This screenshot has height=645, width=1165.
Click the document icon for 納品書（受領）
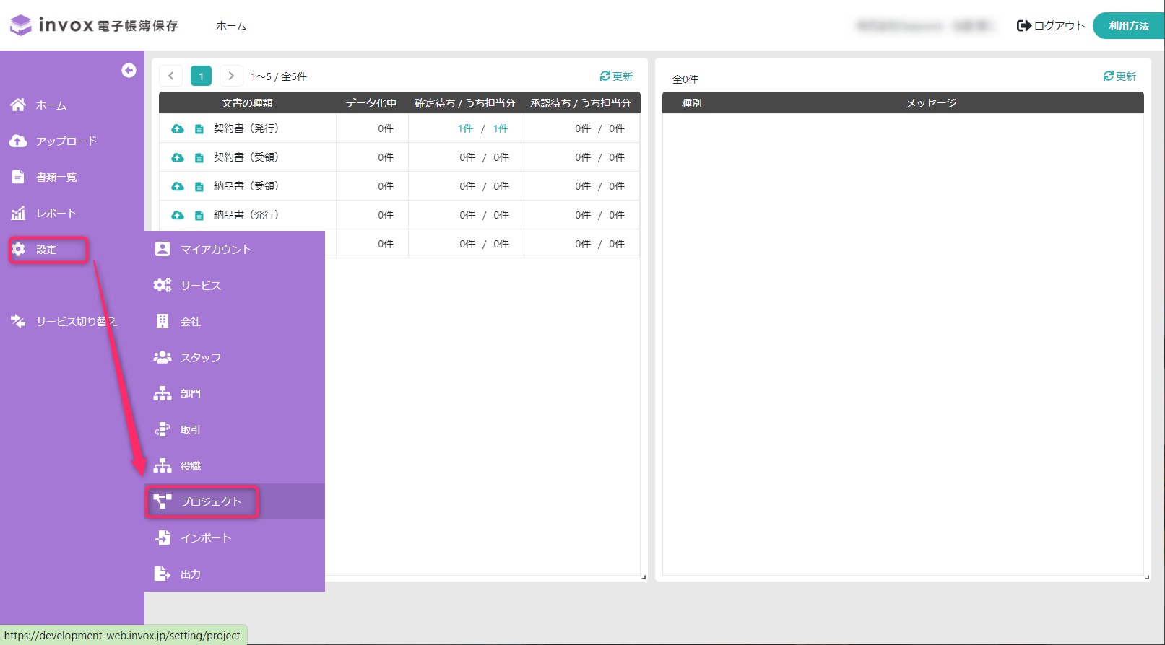pyautogui.click(x=199, y=186)
